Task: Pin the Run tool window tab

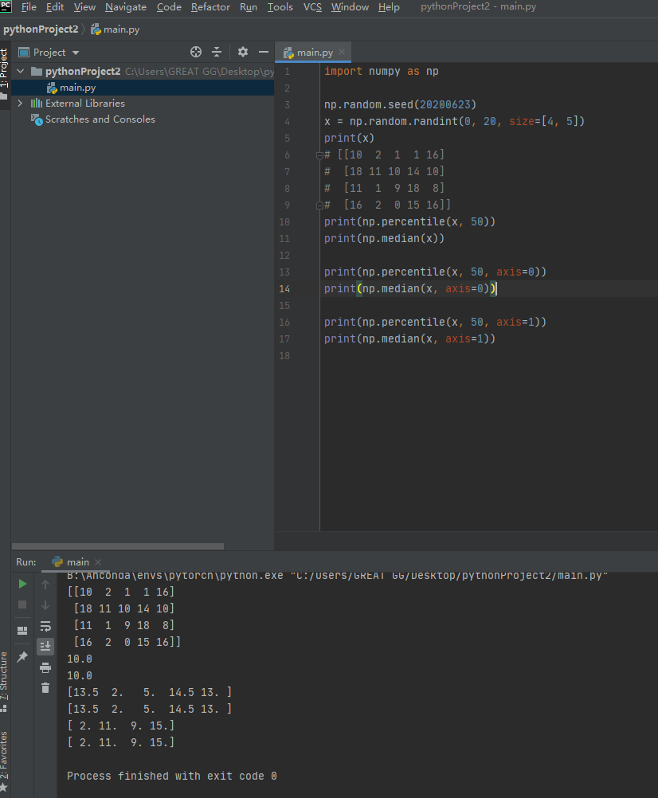Action: point(23,655)
